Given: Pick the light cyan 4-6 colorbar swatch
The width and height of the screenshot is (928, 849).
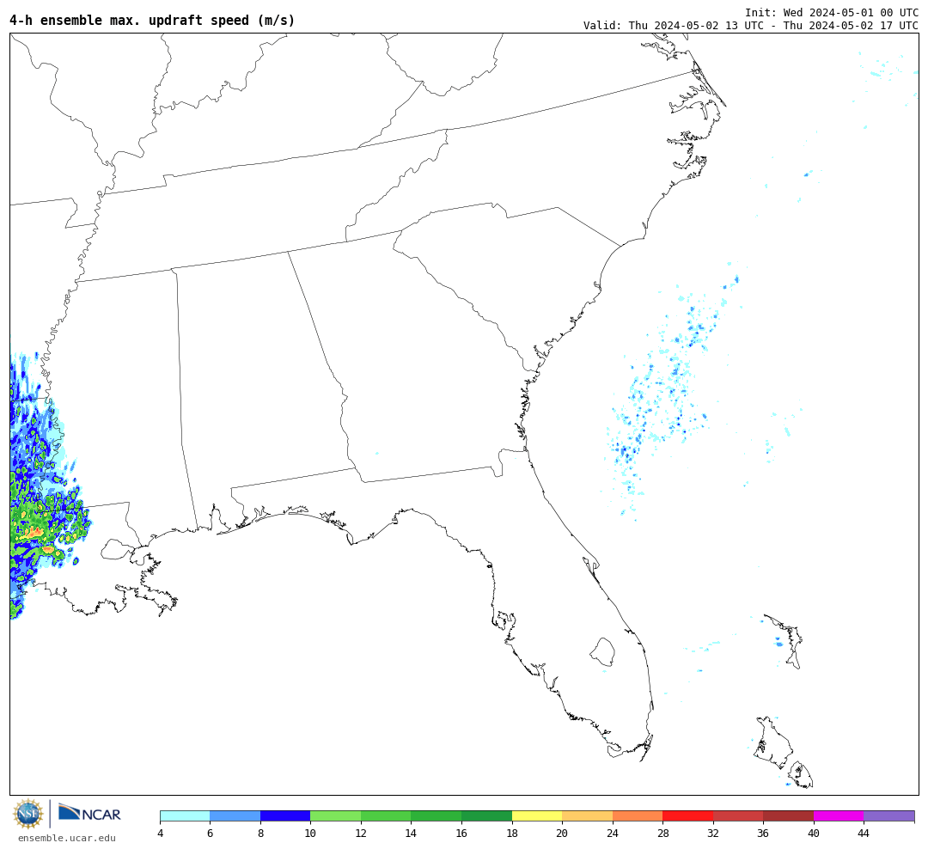Looking at the screenshot, I should (185, 815).
